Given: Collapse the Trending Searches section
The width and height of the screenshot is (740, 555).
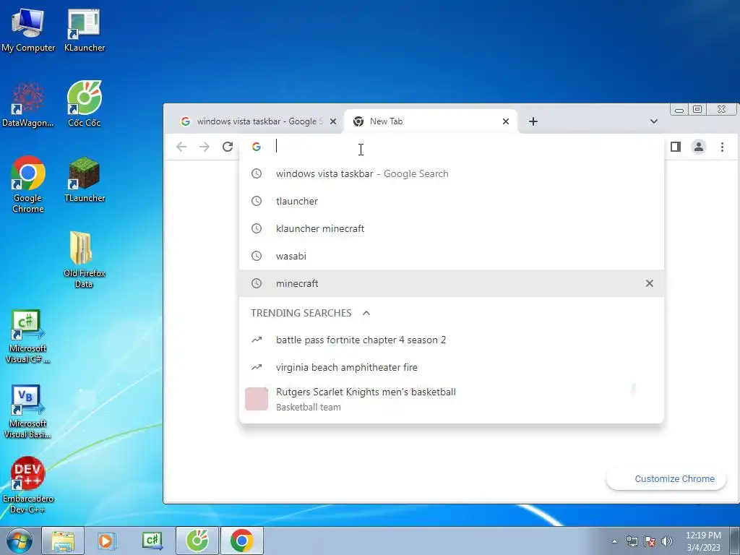Looking at the screenshot, I should [x=366, y=313].
